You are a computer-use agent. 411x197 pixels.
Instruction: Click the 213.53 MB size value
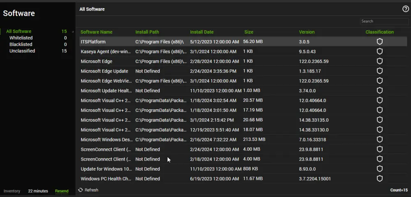254,140
